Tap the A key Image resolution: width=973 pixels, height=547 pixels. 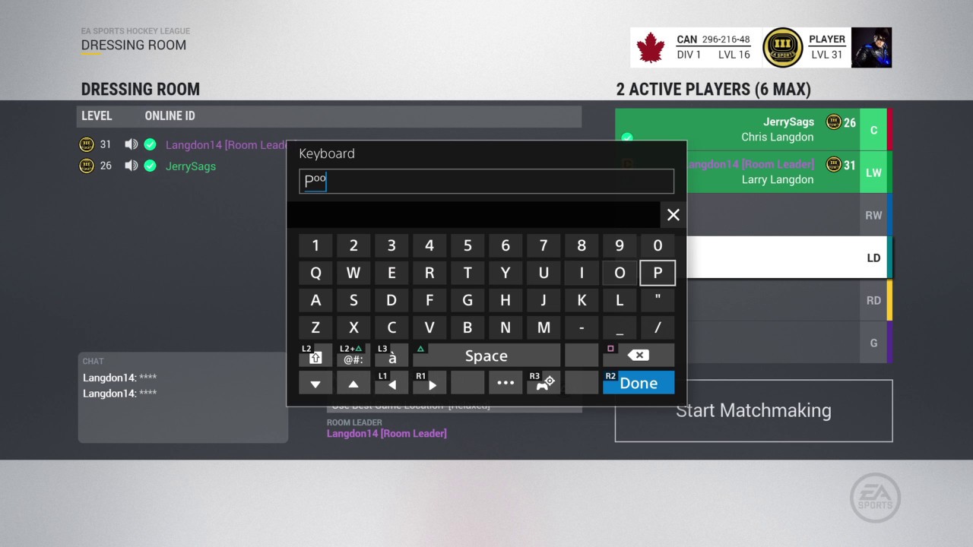(315, 300)
